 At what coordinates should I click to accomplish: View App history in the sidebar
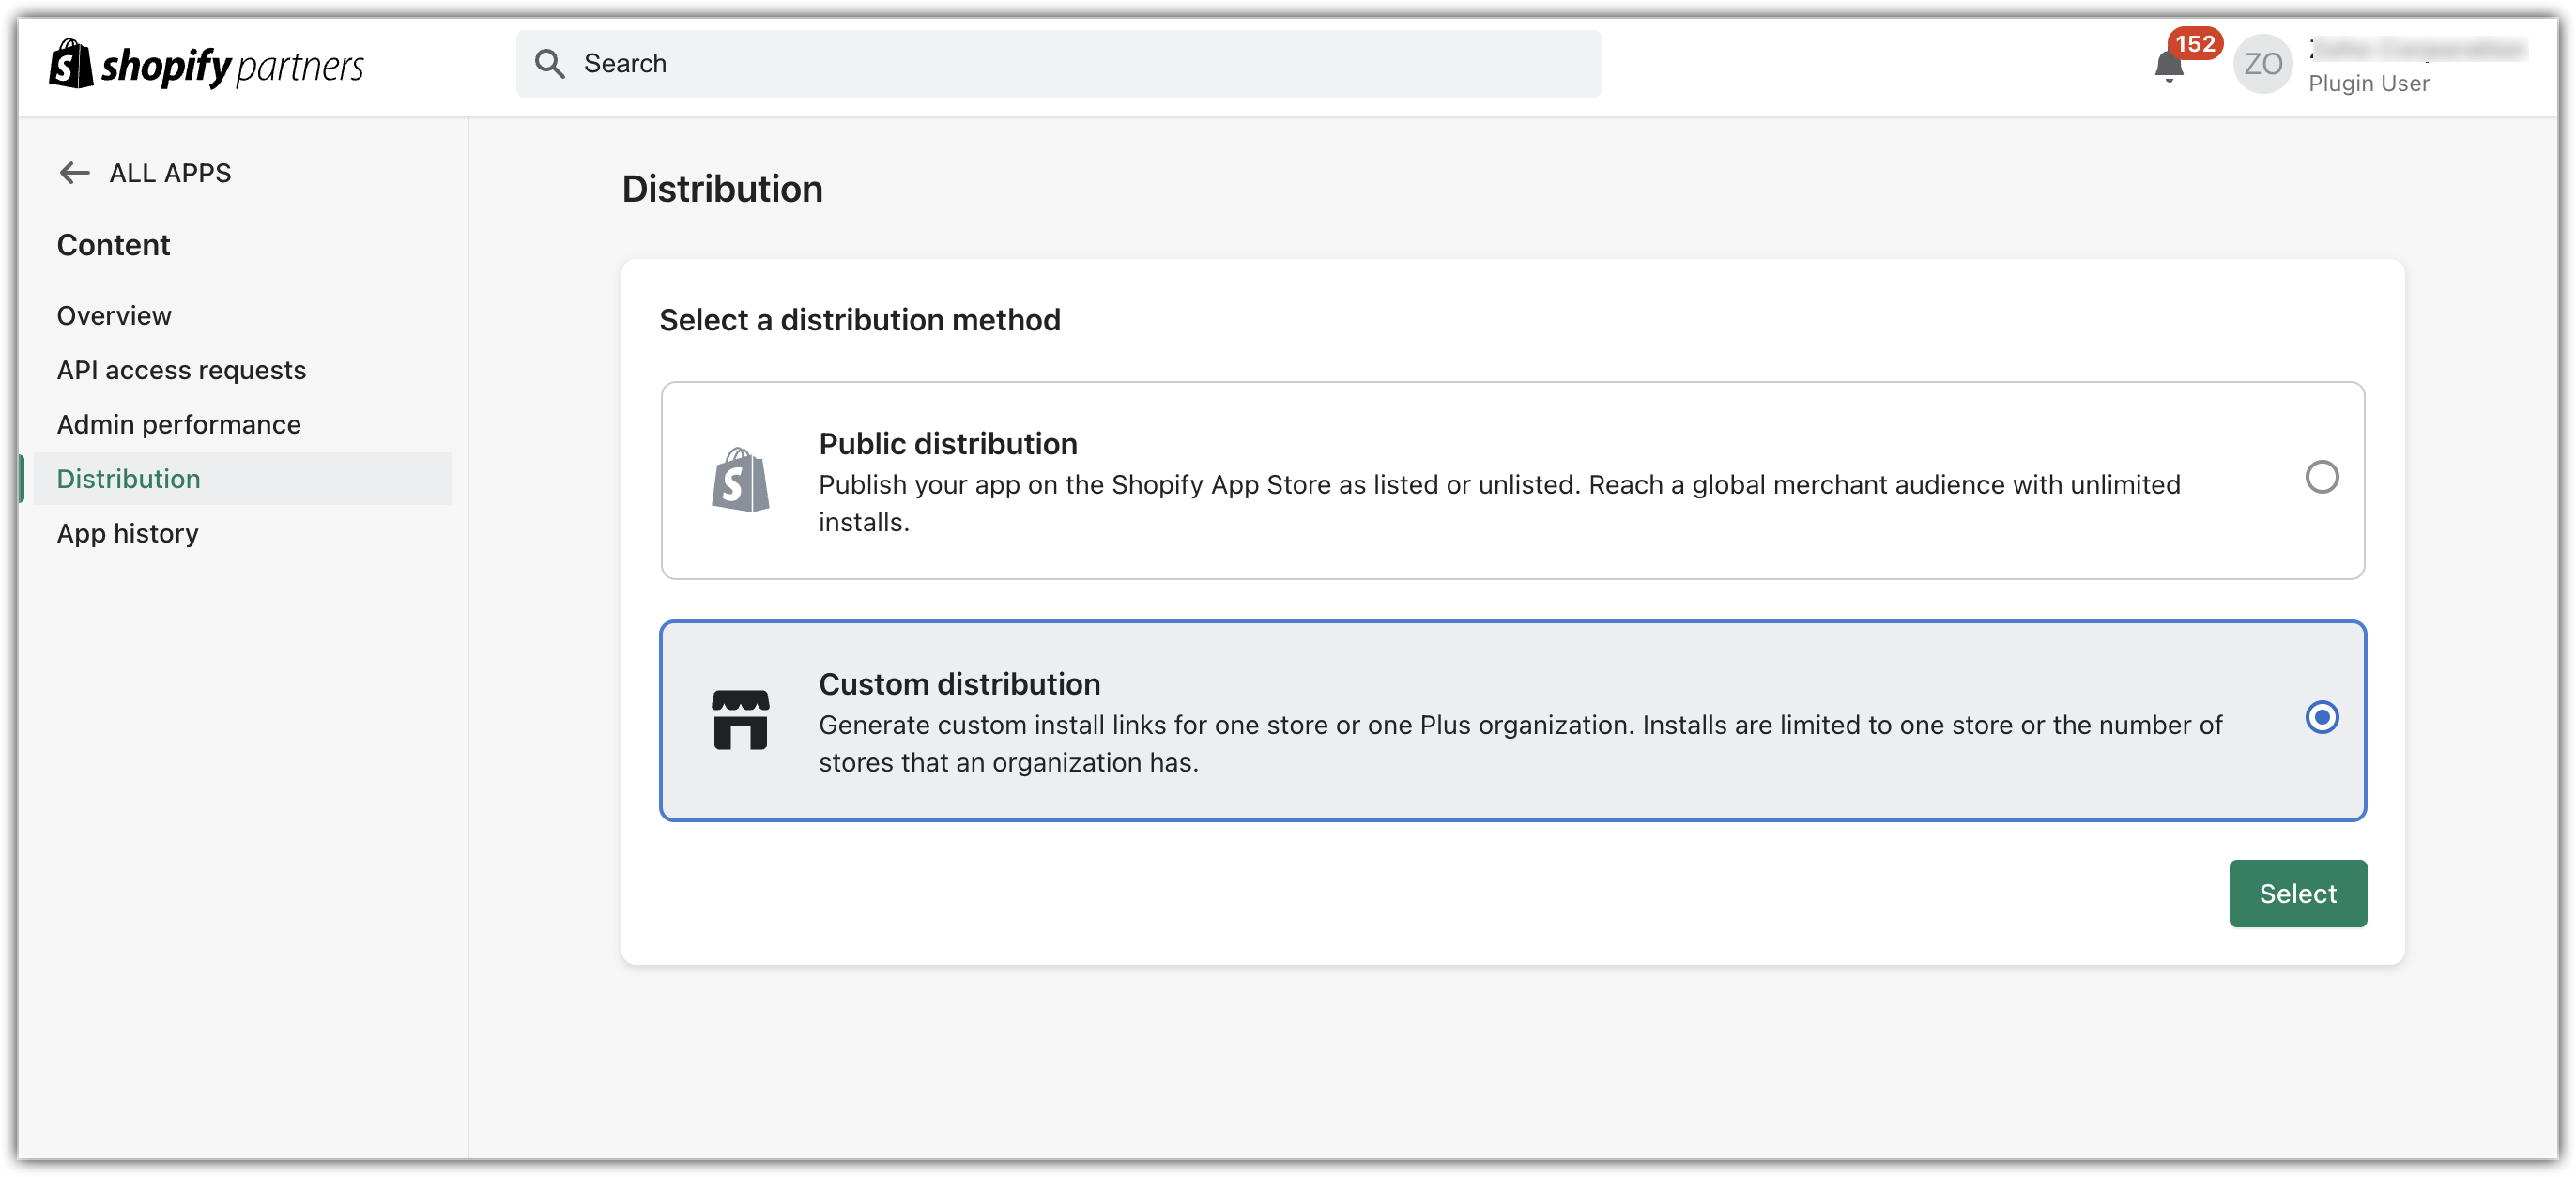point(127,534)
